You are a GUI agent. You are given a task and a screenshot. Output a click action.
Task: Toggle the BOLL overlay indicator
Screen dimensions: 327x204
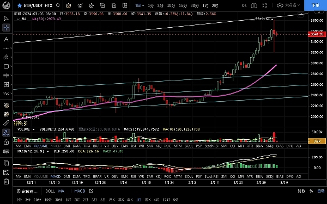[x=50, y=191]
